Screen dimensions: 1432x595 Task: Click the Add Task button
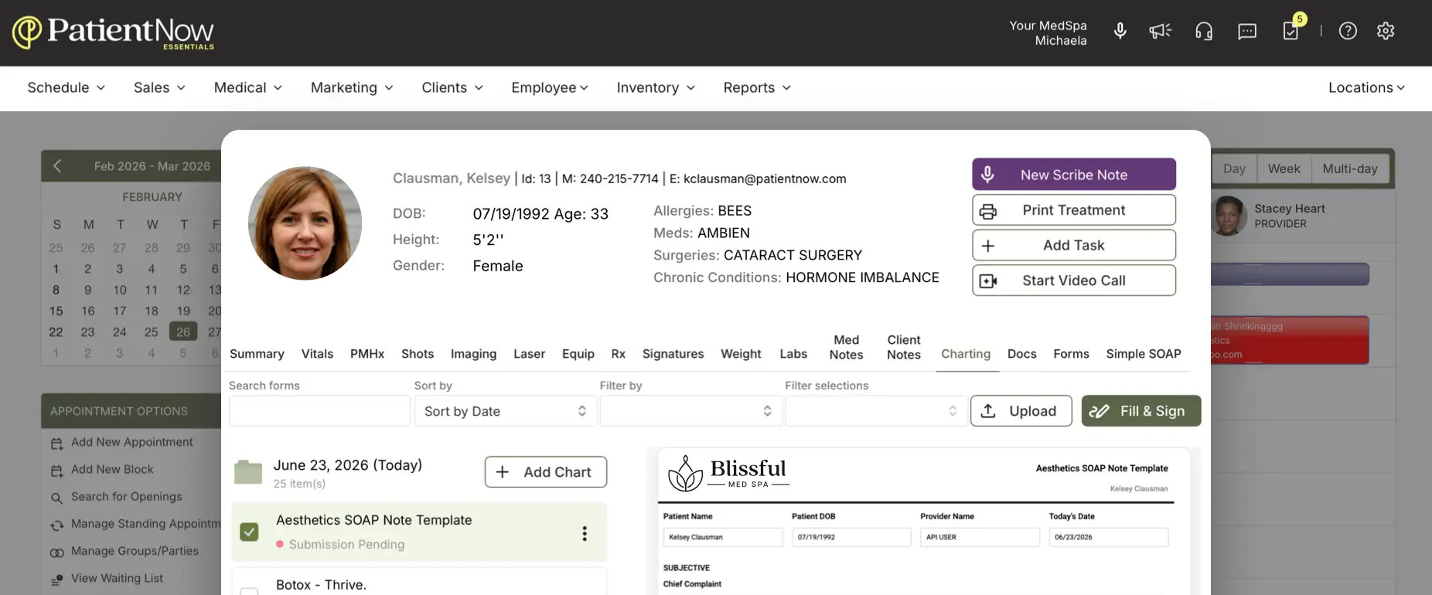click(1074, 246)
